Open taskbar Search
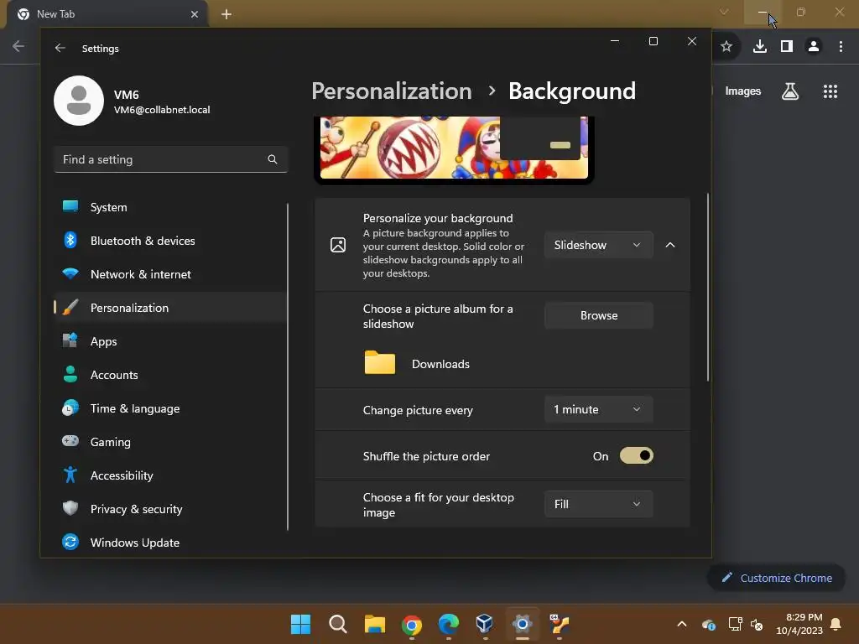This screenshot has height=644, width=859. [x=337, y=624]
